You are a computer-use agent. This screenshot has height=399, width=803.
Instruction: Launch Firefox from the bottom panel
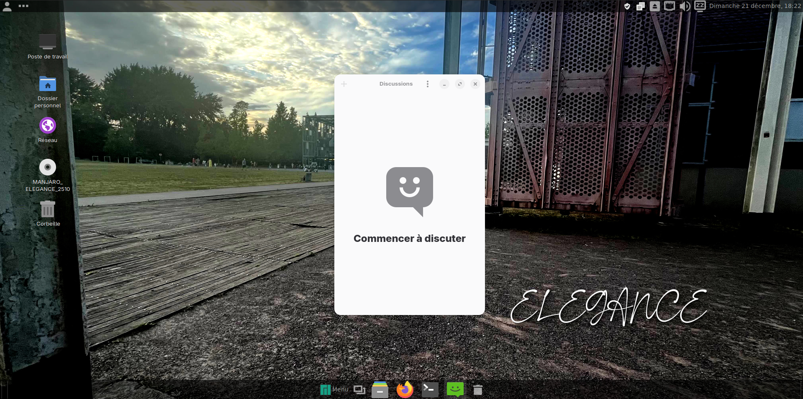[x=405, y=390]
